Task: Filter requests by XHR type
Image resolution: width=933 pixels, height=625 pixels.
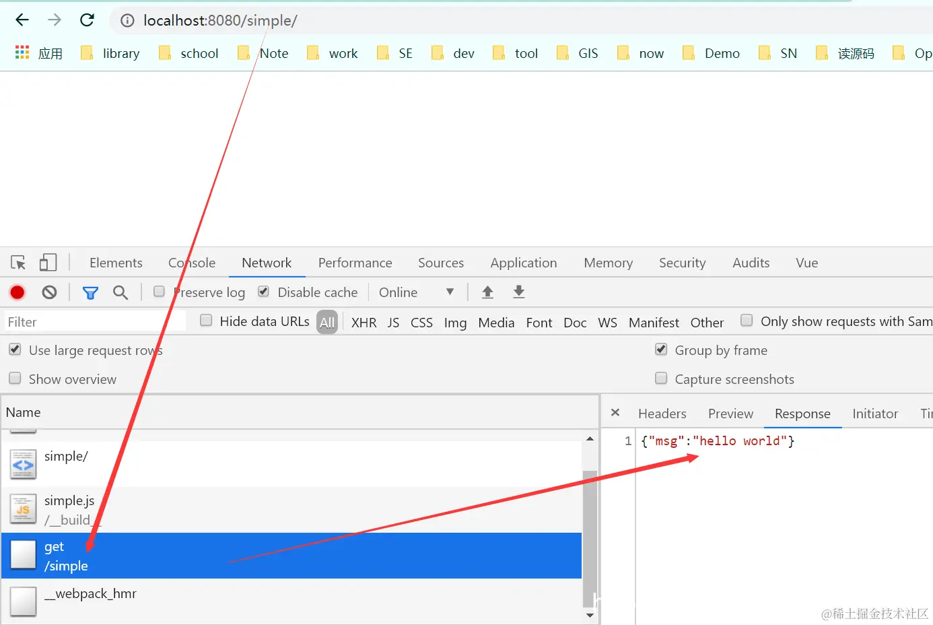Action: coord(364,323)
